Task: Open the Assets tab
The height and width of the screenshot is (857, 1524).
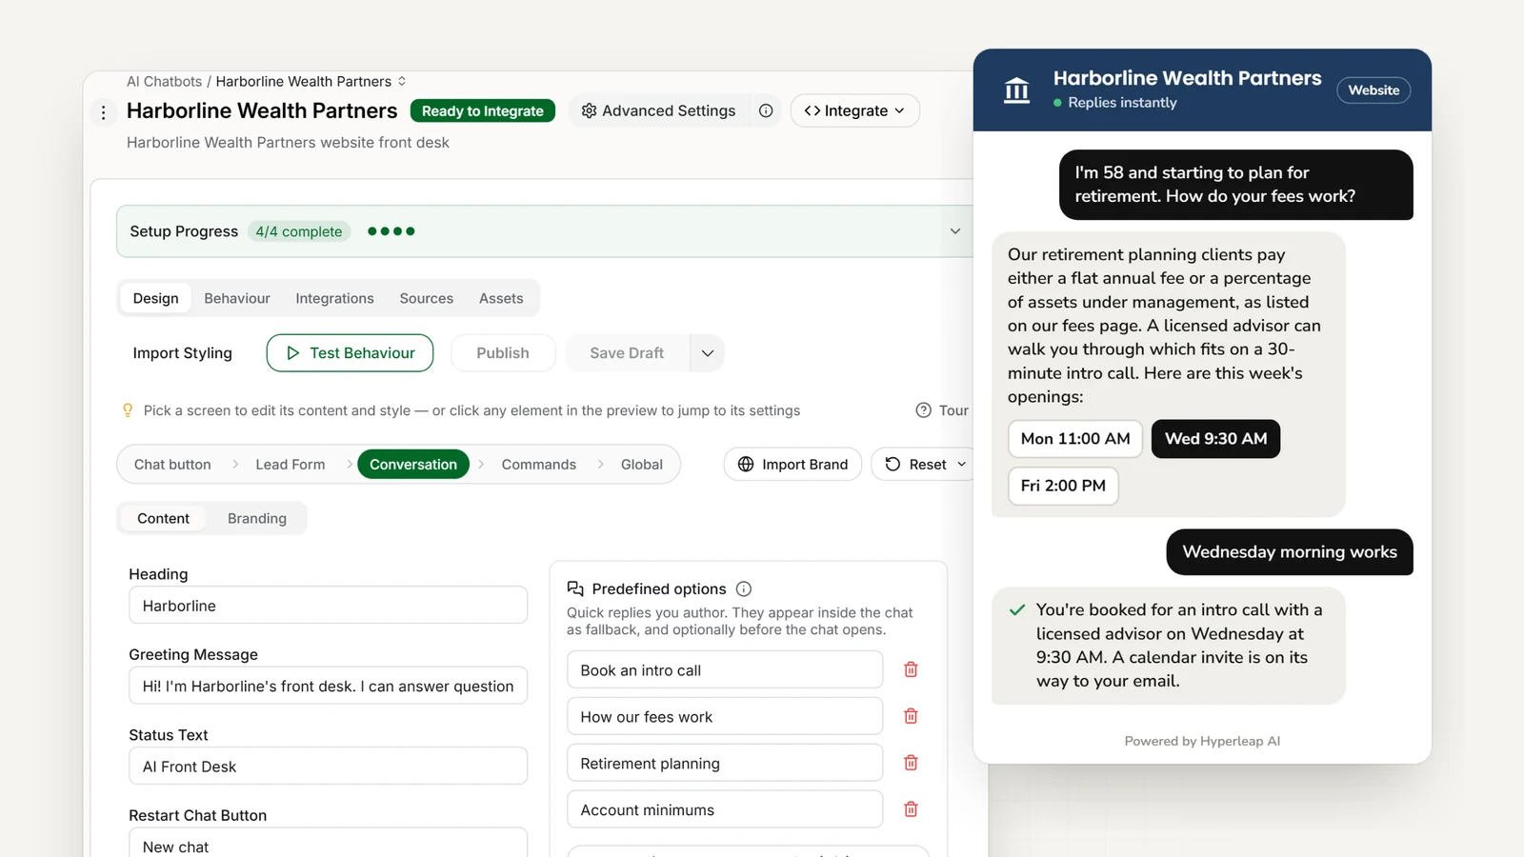Action: click(x=501, y=298)
